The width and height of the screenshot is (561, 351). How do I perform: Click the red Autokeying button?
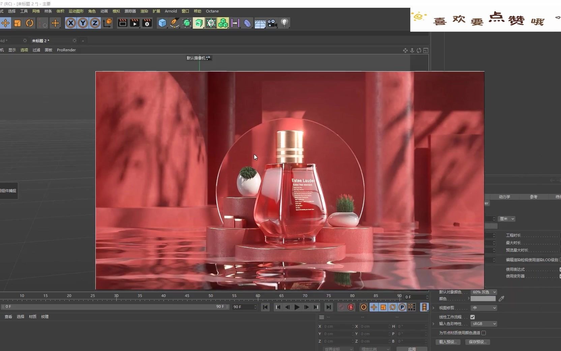(x=351, y=307)
